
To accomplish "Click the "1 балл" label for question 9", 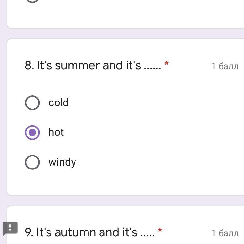I will pos(225,233).
